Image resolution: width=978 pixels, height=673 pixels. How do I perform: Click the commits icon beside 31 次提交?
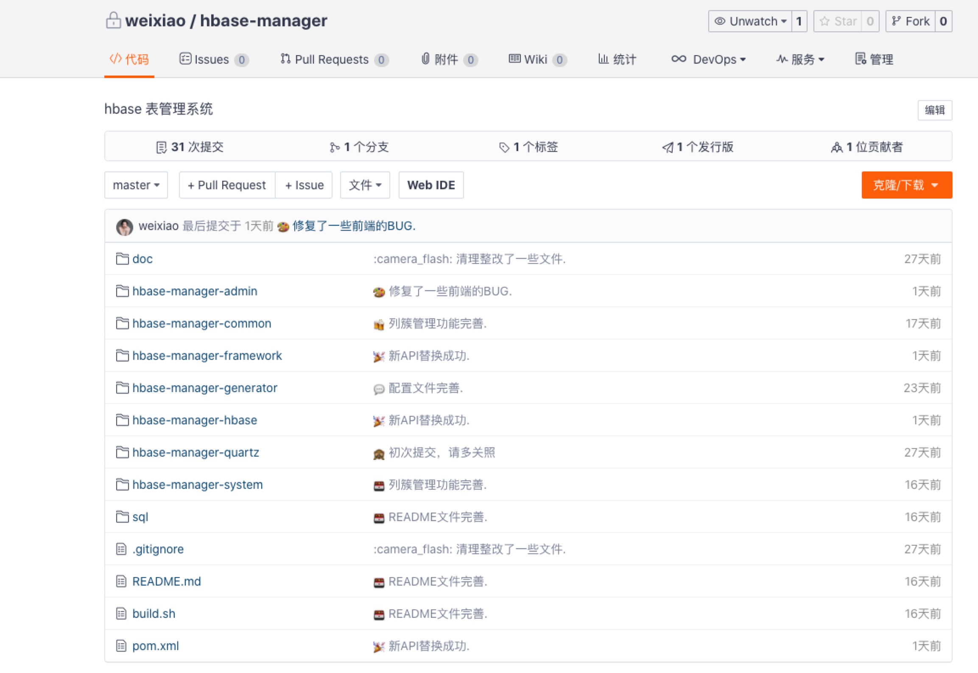(161, 147)
